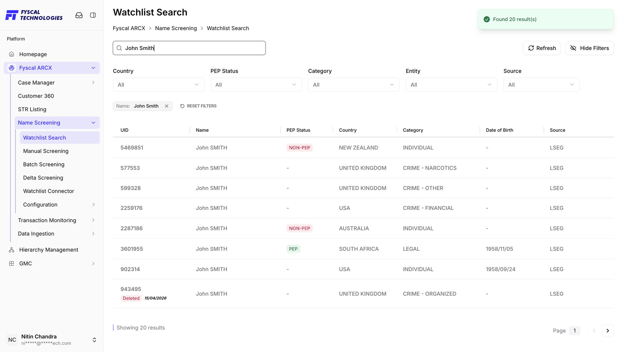Toggle the sidebar panel icon
Image resolution: width=623 pixels, height=352 pixels.
pyautogui.click(x=93, y=15)
